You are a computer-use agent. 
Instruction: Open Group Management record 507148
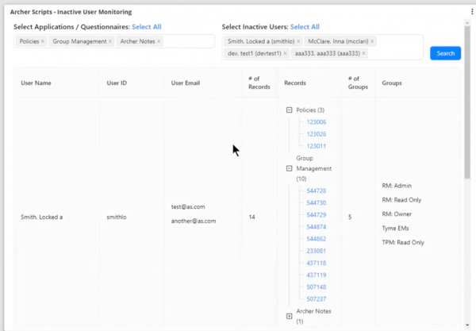[317, 287]
